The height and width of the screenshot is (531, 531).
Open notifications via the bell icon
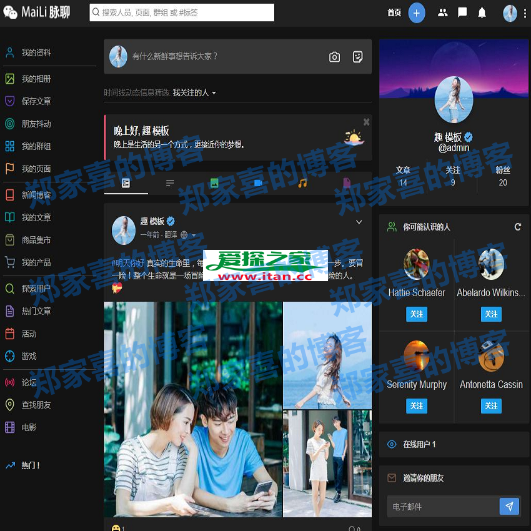point(482,12)
